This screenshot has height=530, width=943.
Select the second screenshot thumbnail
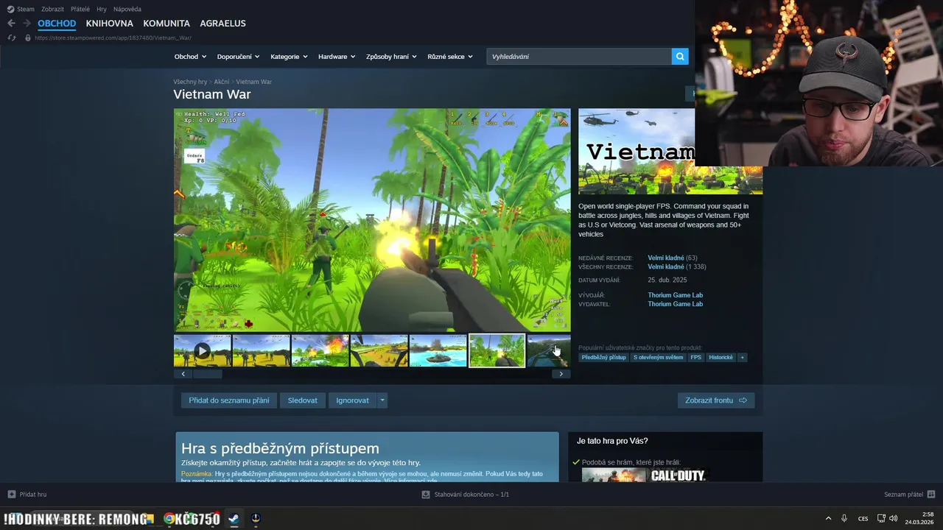tap(262, 351)
